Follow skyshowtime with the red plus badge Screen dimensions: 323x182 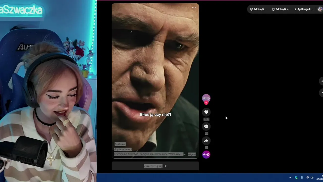pyautogui.click(x=206, y=103)
